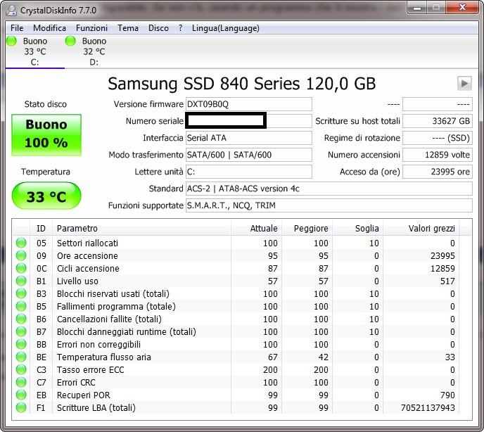Click status icon for Tasso errore ECC row
Image resolution: width=484 pixels, height=432 pixels.
coord(21,369)
